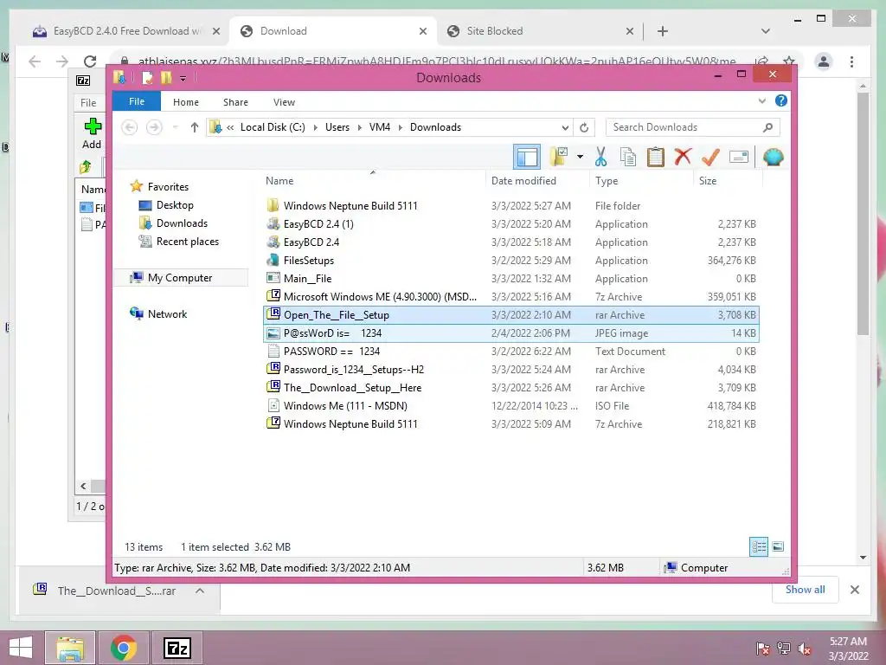Click the Cut scissors icon
The height and width of the screenshot is (665, 886).
point(600,157)
